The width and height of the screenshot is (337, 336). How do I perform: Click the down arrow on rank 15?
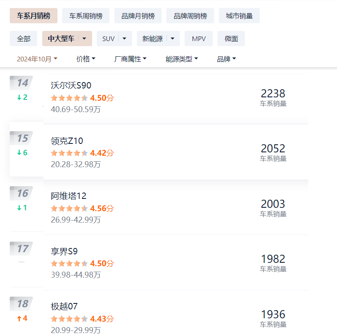click(19, 153)
